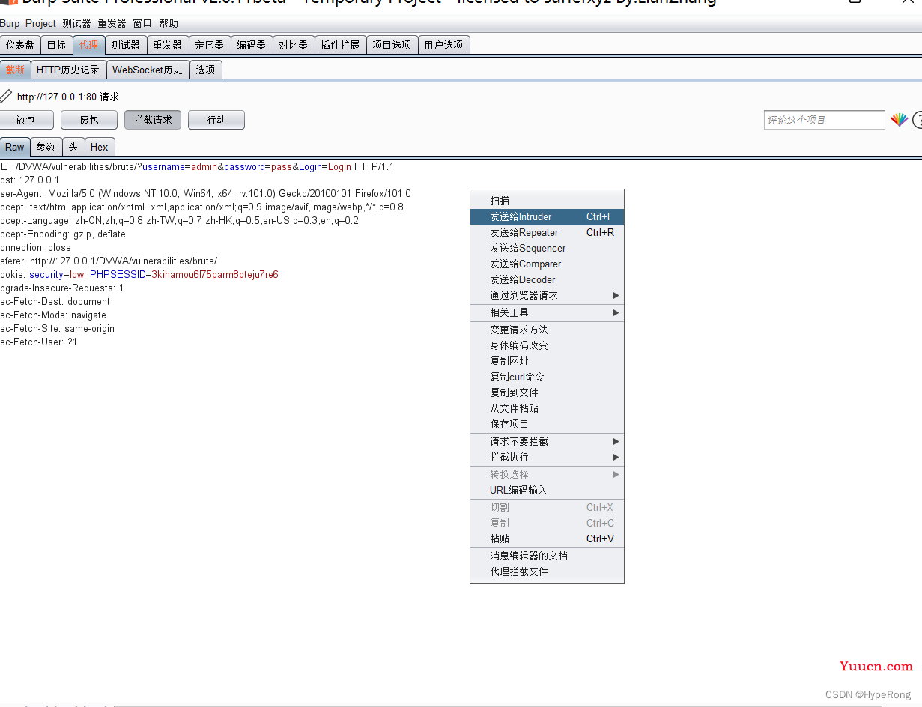Choose 身体编码改变 in the context menu

[547, 345]
